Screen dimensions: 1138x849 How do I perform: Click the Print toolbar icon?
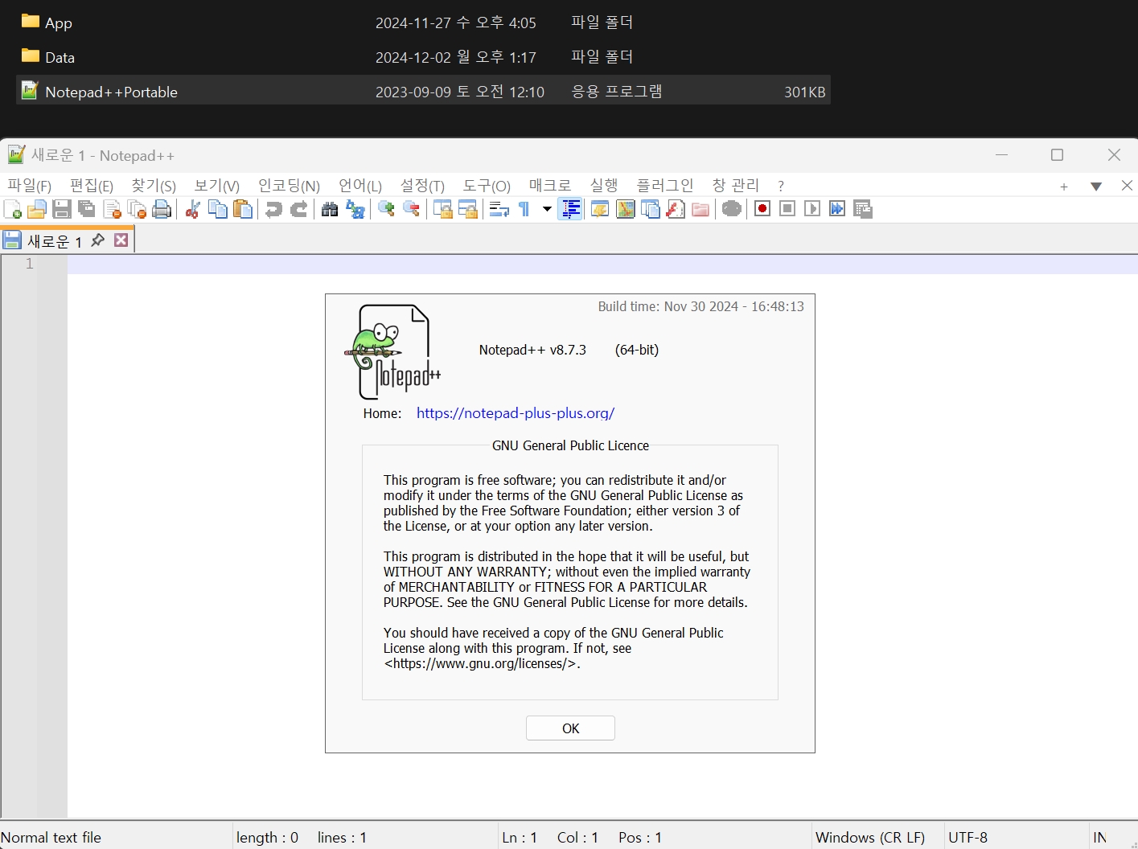162,210
